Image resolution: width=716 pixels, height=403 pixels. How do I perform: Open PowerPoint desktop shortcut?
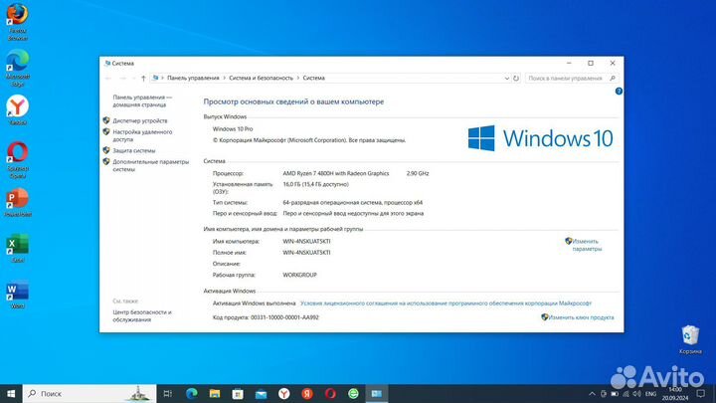(x=17, y=202)
